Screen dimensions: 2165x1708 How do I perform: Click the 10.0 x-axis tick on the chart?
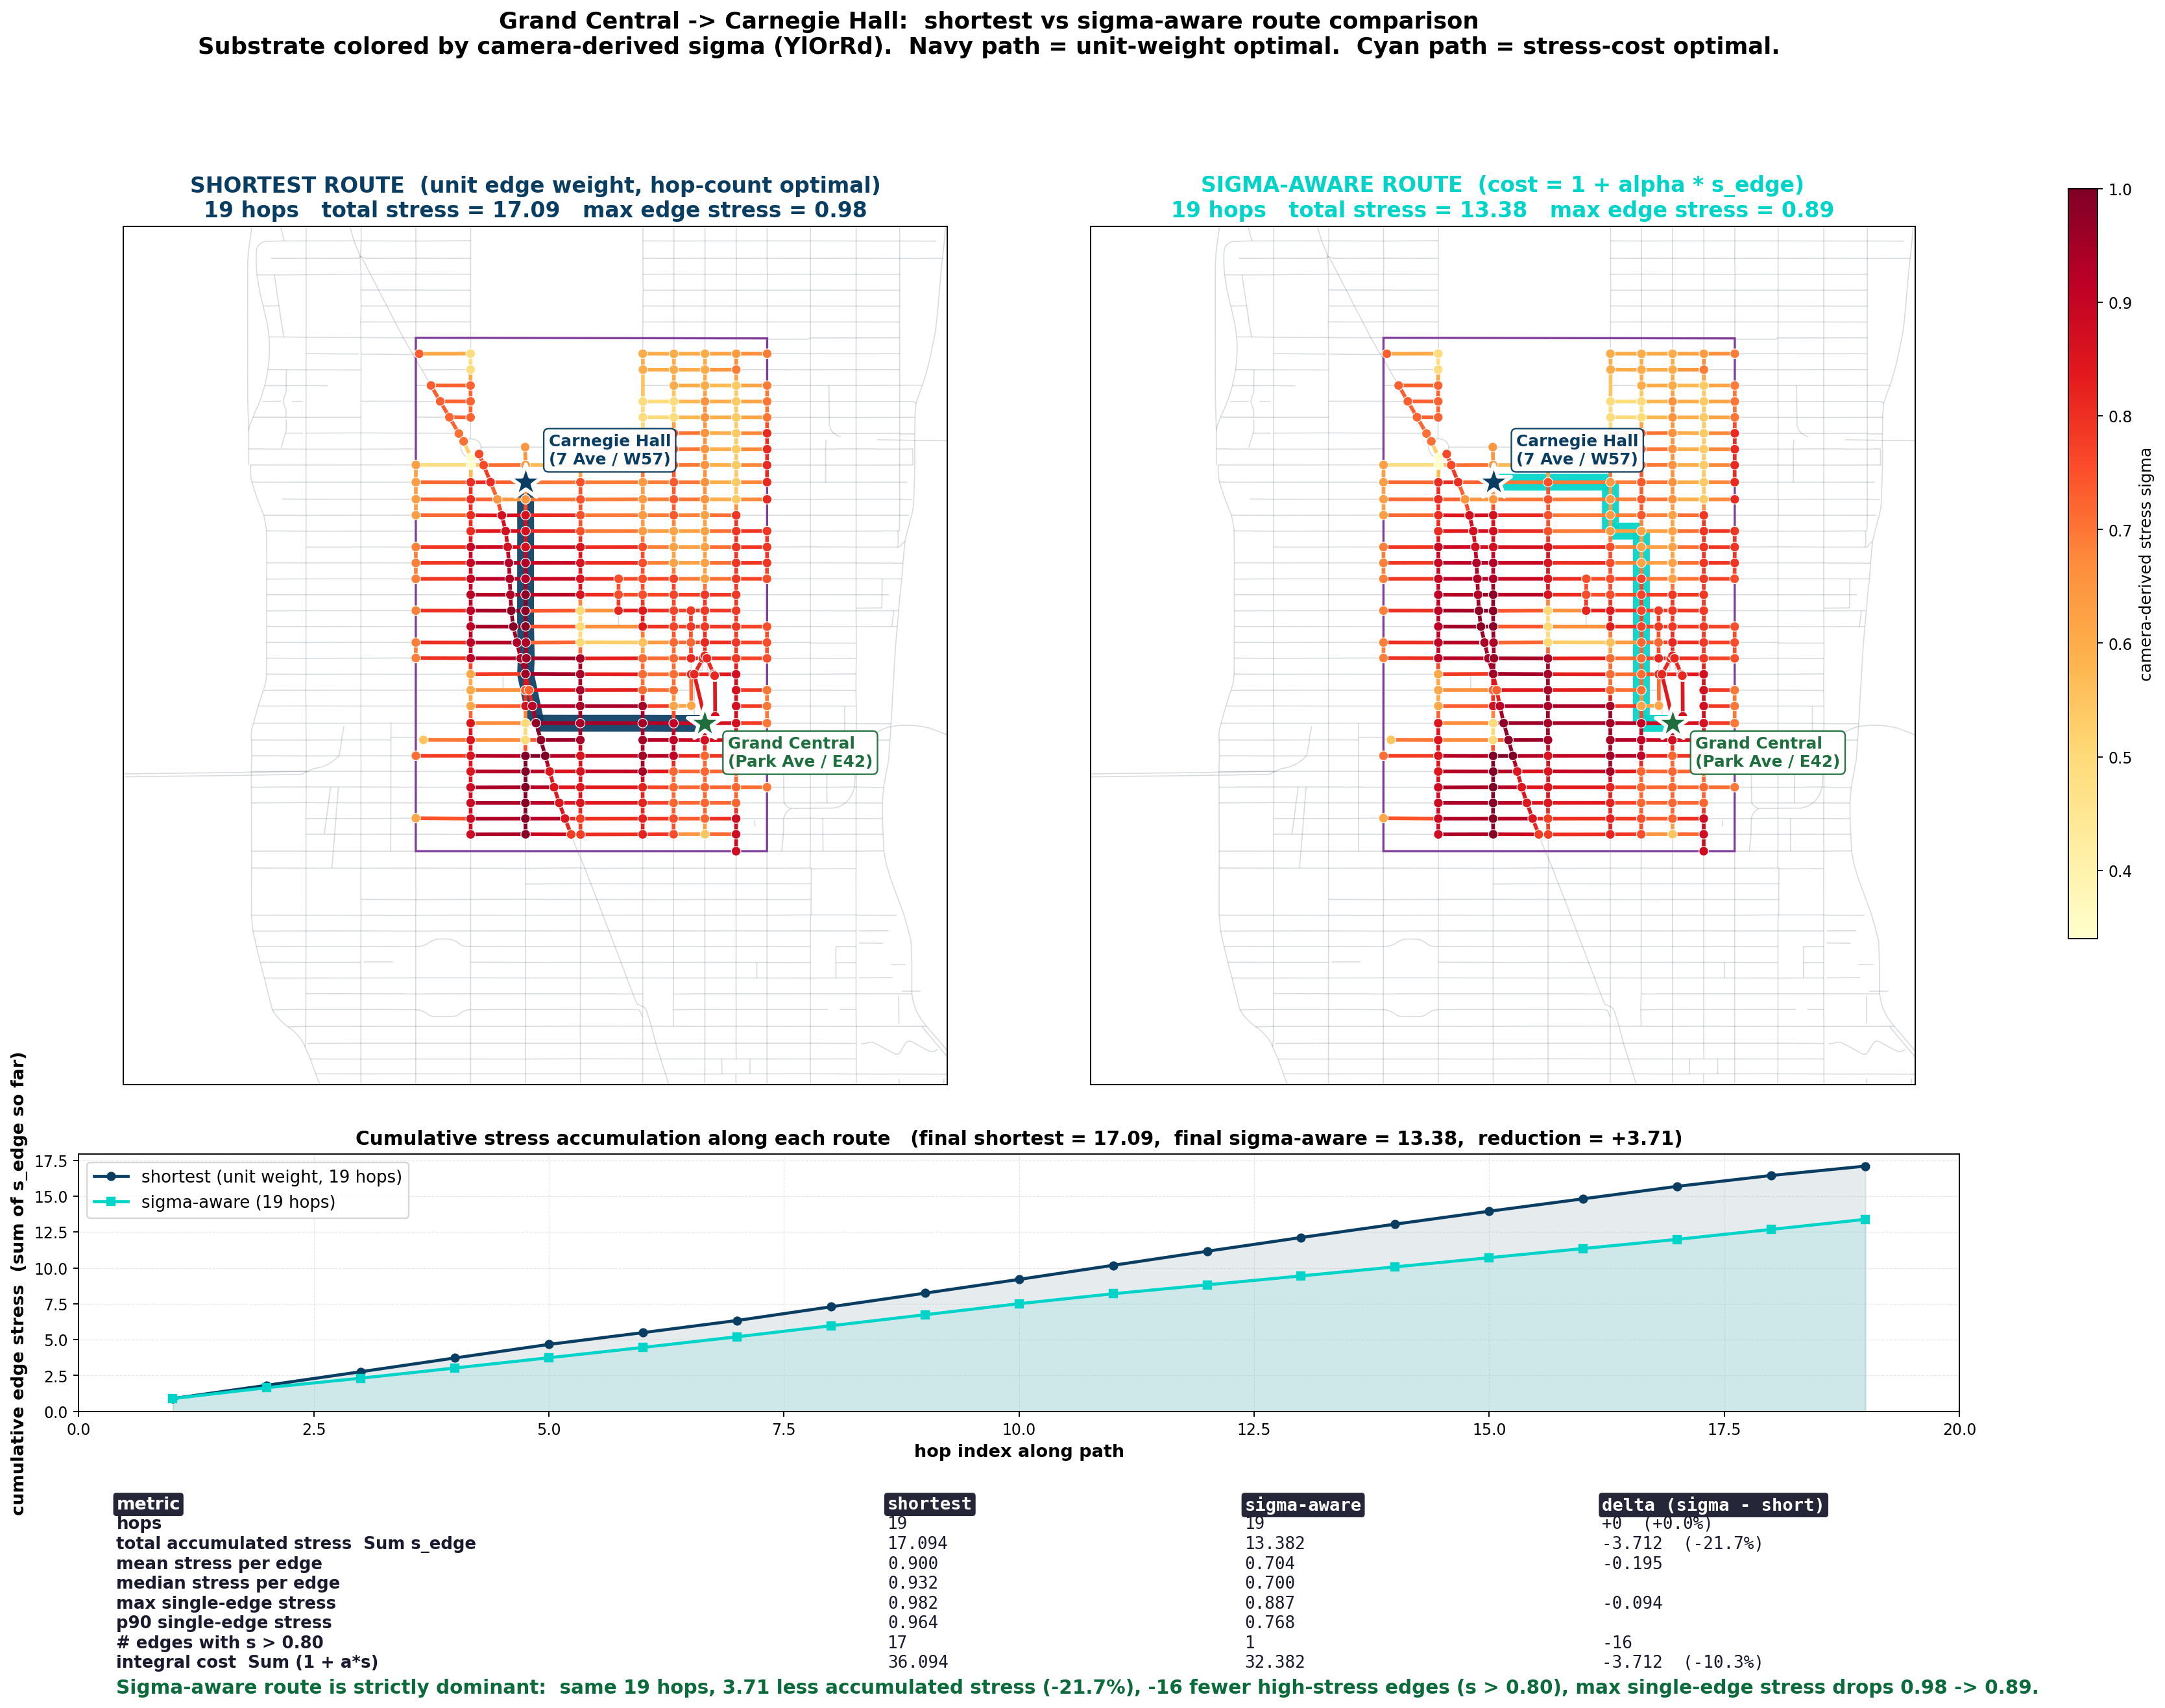1018,1429
